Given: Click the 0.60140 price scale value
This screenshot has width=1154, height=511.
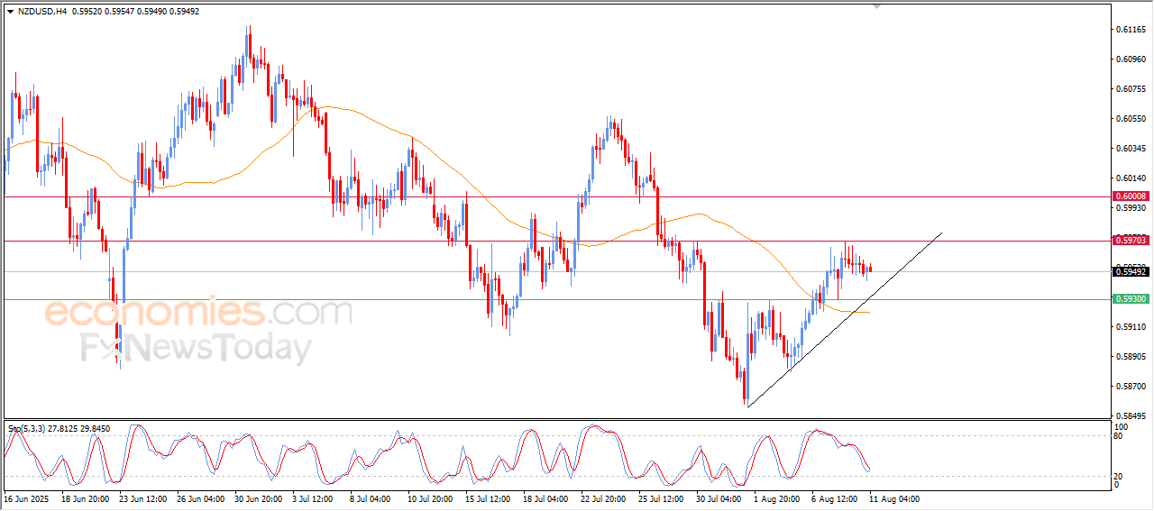Looking at the screenshot, I should tap(1131, 178).
